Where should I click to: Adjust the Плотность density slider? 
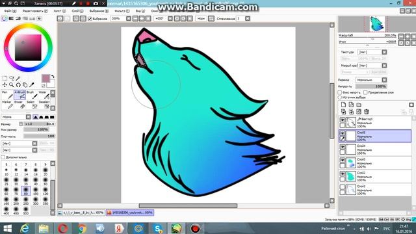(39, 136)
